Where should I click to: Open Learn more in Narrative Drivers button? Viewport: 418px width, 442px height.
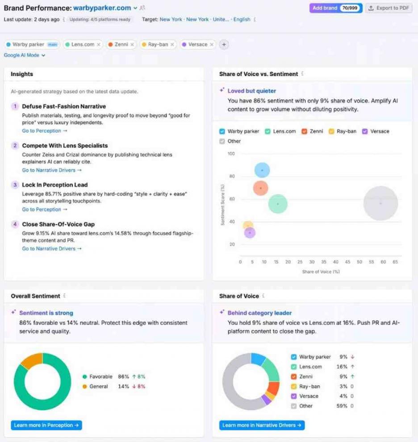[x=262, y=425]
